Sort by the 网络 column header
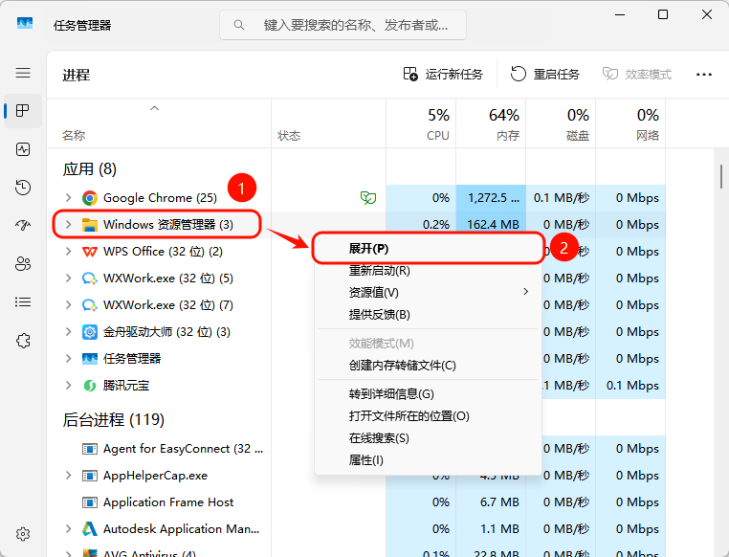 pos(630,123)
